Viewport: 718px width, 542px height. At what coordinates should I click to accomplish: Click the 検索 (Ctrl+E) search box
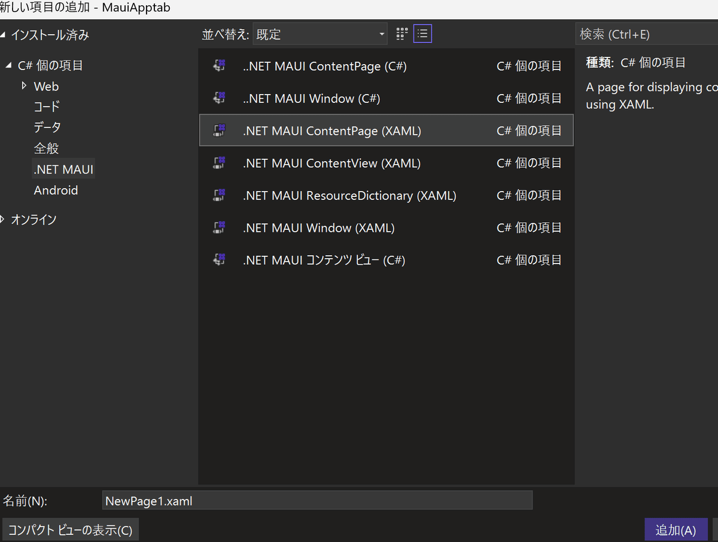pyautogui.click(x=647, y=34)
